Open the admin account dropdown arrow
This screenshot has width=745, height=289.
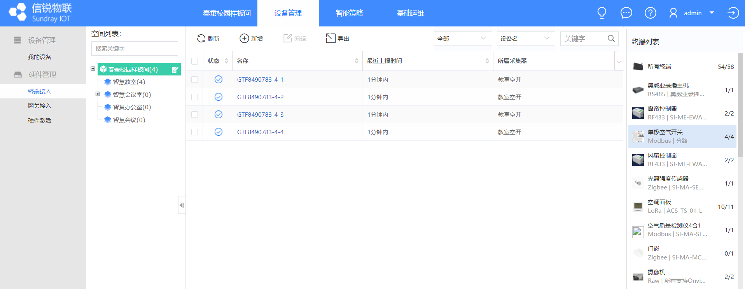pyautogui.click(x=712, y=13)
